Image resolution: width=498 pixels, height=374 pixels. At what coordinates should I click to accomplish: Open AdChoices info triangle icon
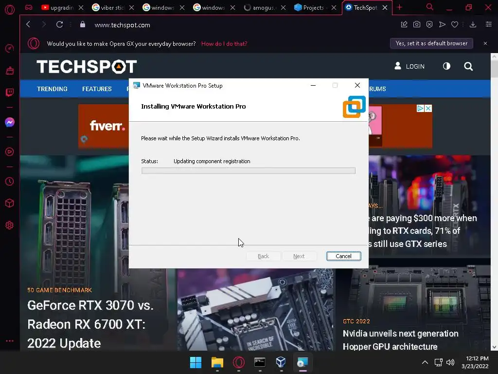coord(420,108)
